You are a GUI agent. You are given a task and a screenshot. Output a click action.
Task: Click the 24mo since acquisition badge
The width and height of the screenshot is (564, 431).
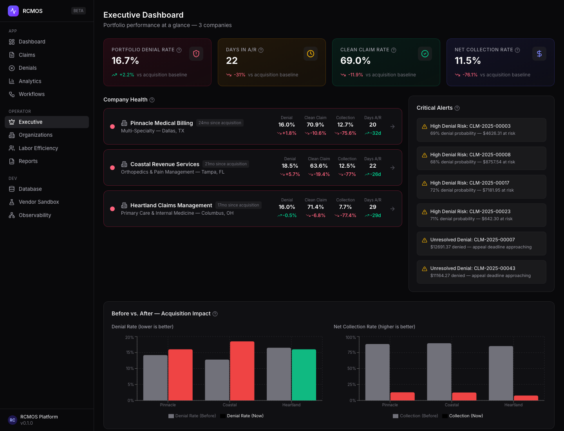(220, 123)
